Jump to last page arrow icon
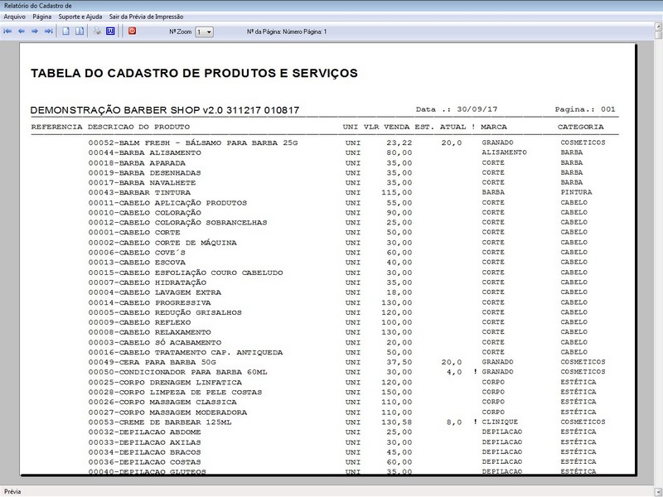 tap(48, 31)
